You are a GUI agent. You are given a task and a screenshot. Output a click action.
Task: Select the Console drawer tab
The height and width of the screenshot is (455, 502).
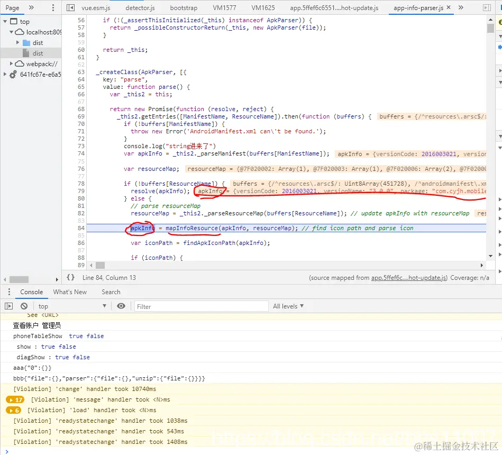(31, 292)
